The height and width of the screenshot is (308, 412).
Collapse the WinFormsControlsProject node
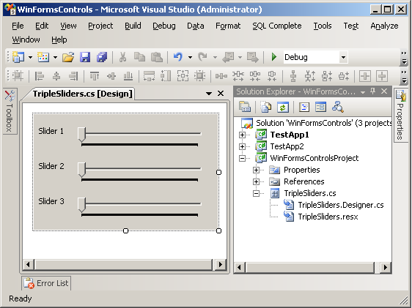click(242, 158)
